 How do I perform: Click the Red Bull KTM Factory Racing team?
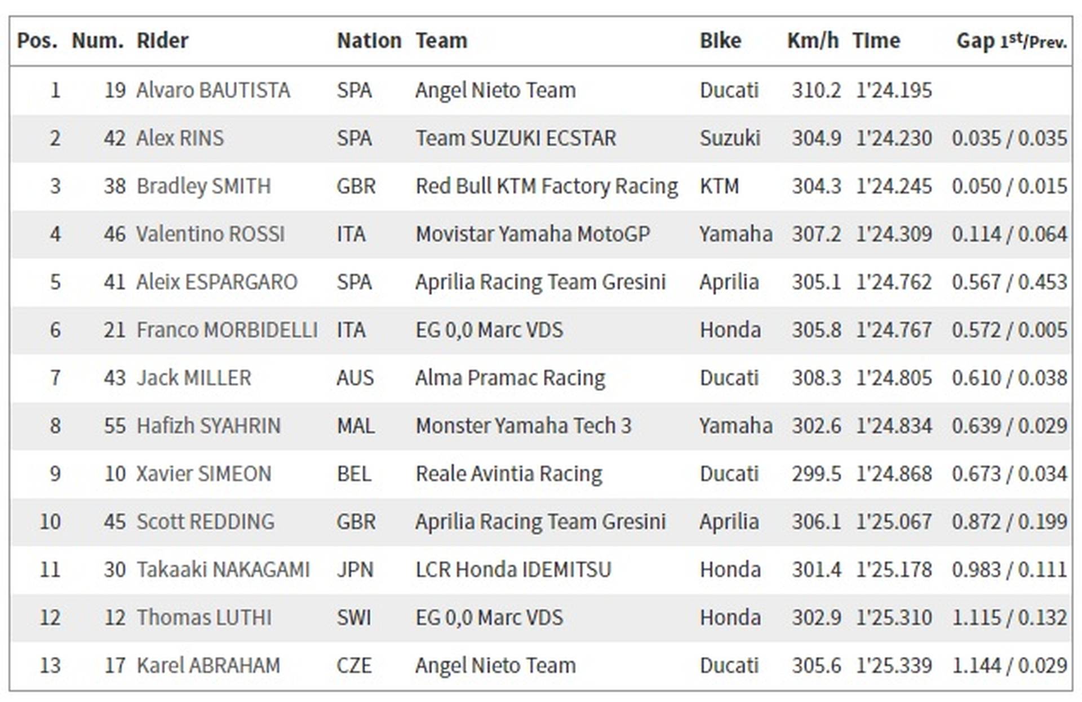coord(547,186)
